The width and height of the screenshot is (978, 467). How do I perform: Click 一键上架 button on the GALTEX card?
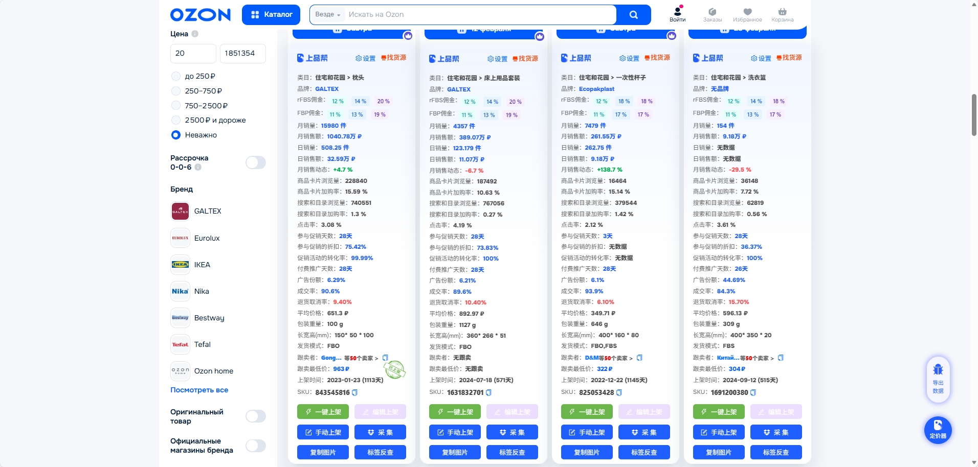tap(323, 412)
